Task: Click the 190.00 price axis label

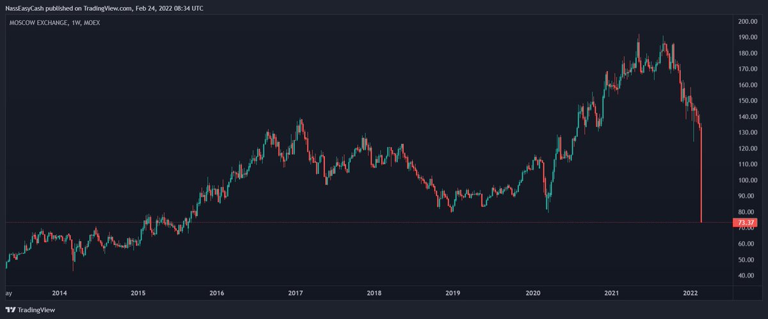Action: click(748, 38)
